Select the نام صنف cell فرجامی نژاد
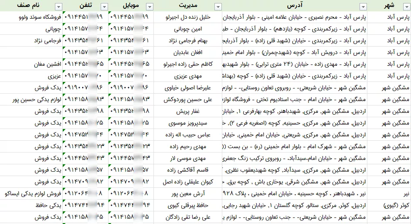Screen dimensions: 411x224 click(x=31, y=41)
